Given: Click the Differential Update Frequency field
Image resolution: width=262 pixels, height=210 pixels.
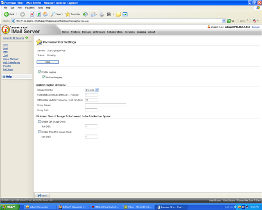Looking at the screenshot, I should tap(91, 100).
